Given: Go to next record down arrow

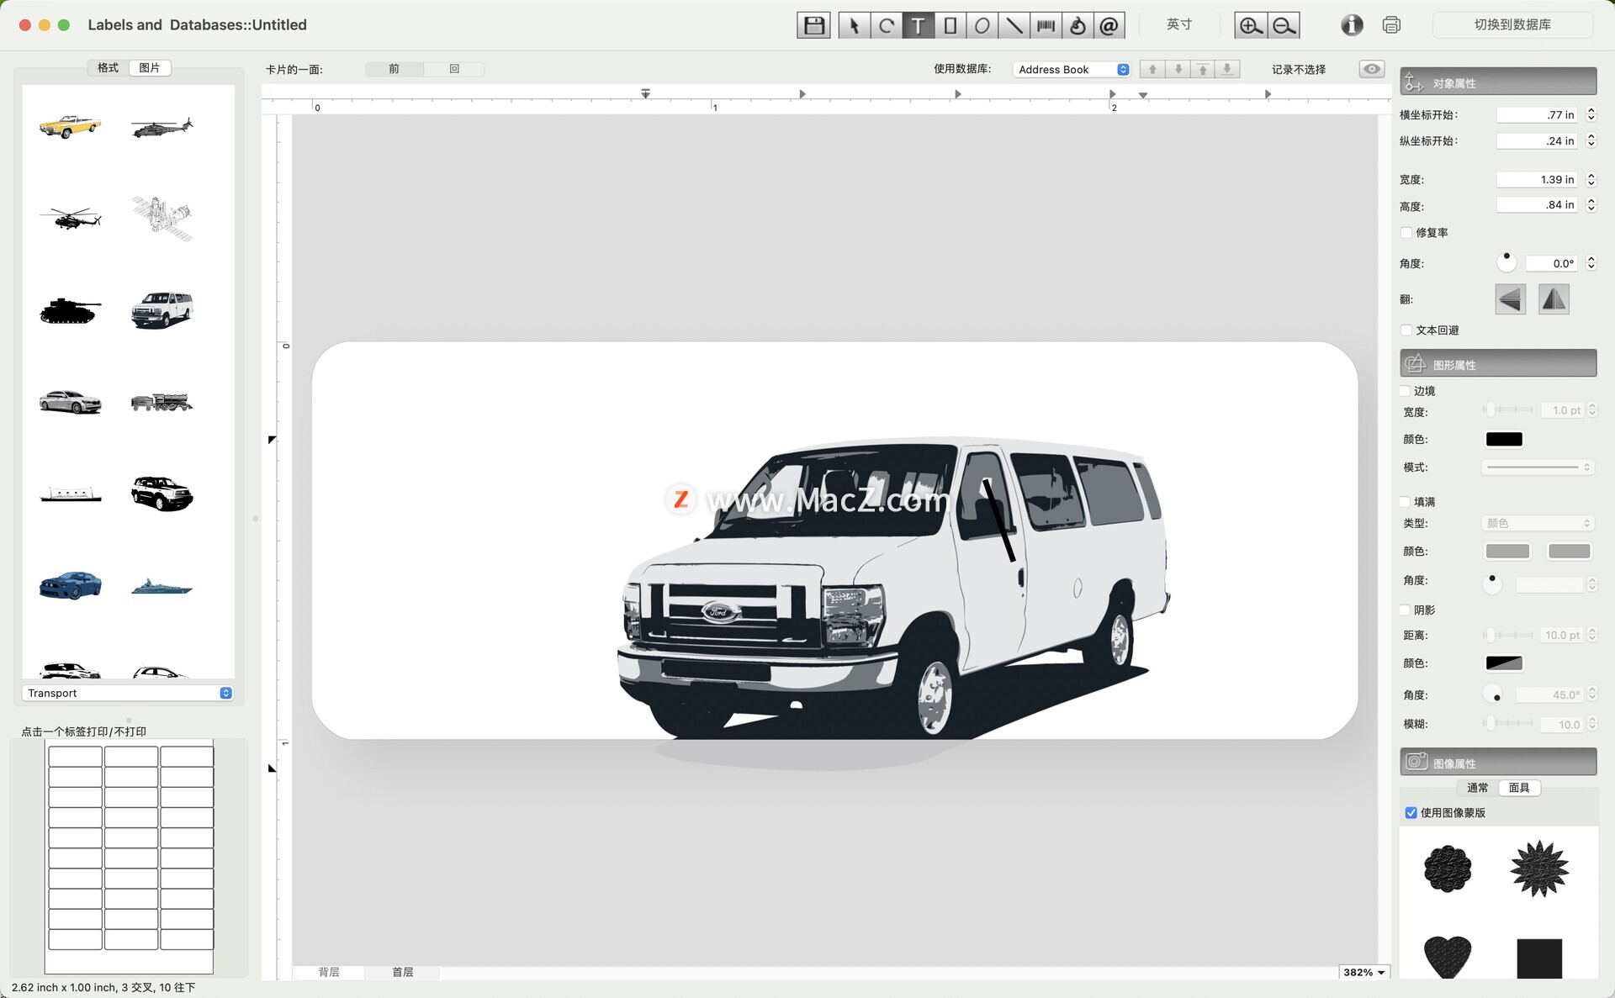Looking at the screenshot, I should (x=1178, y=69).
